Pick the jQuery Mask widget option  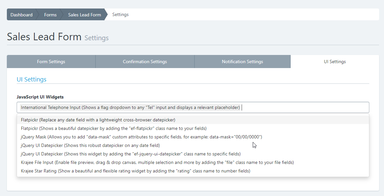[141, 137]
